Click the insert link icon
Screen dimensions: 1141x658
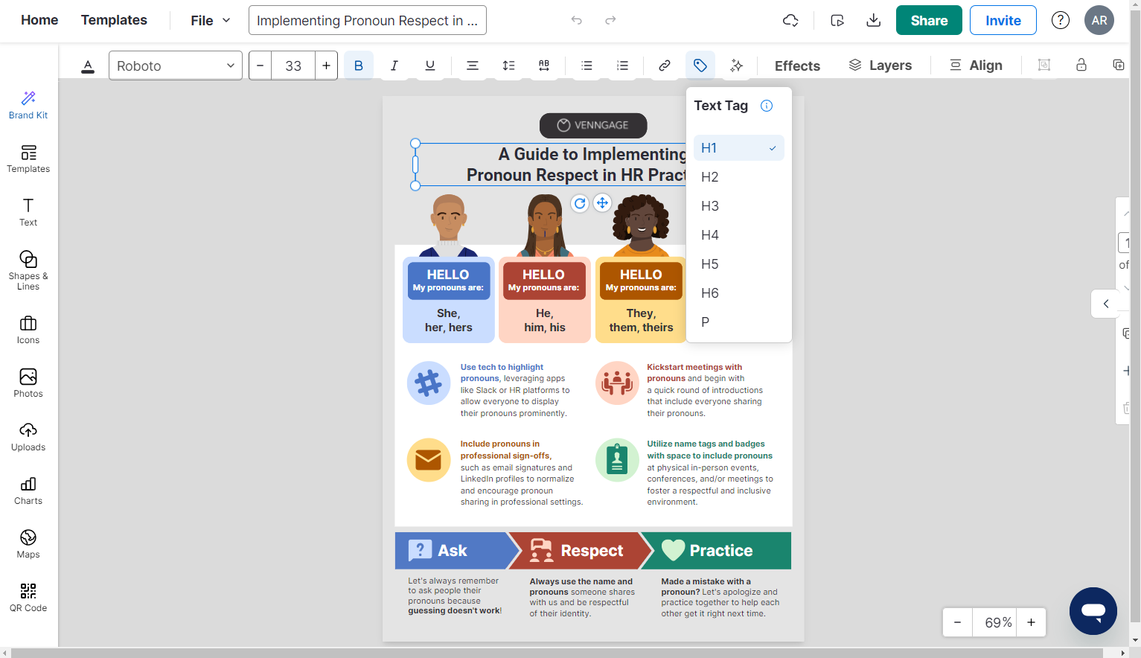[x=664, y=66]
